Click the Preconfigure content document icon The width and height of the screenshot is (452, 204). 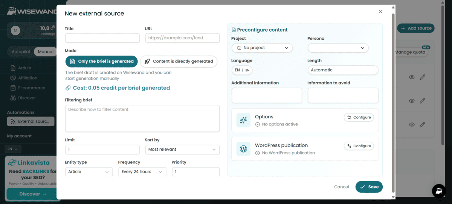point(234,30)
